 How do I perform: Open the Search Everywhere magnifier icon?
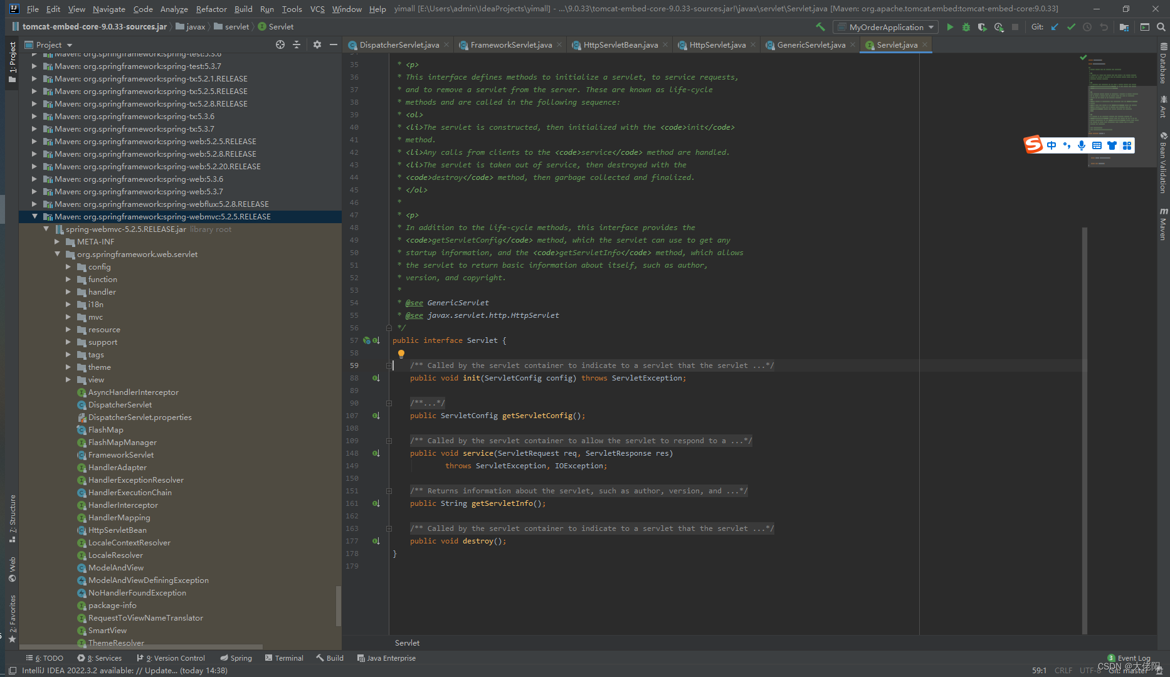[1161, 27]
